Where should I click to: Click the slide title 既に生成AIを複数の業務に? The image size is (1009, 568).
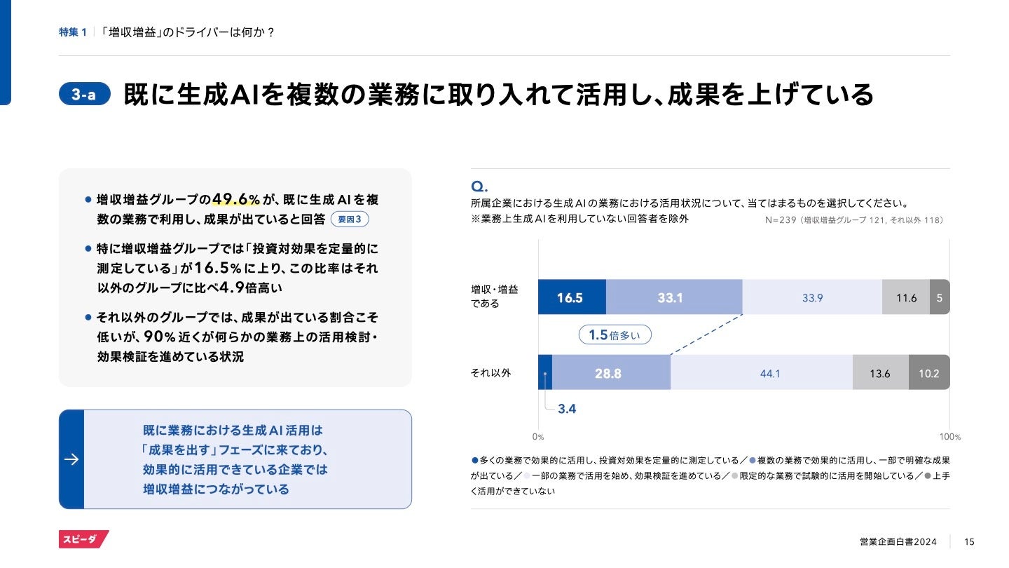(x=499, y=94)
